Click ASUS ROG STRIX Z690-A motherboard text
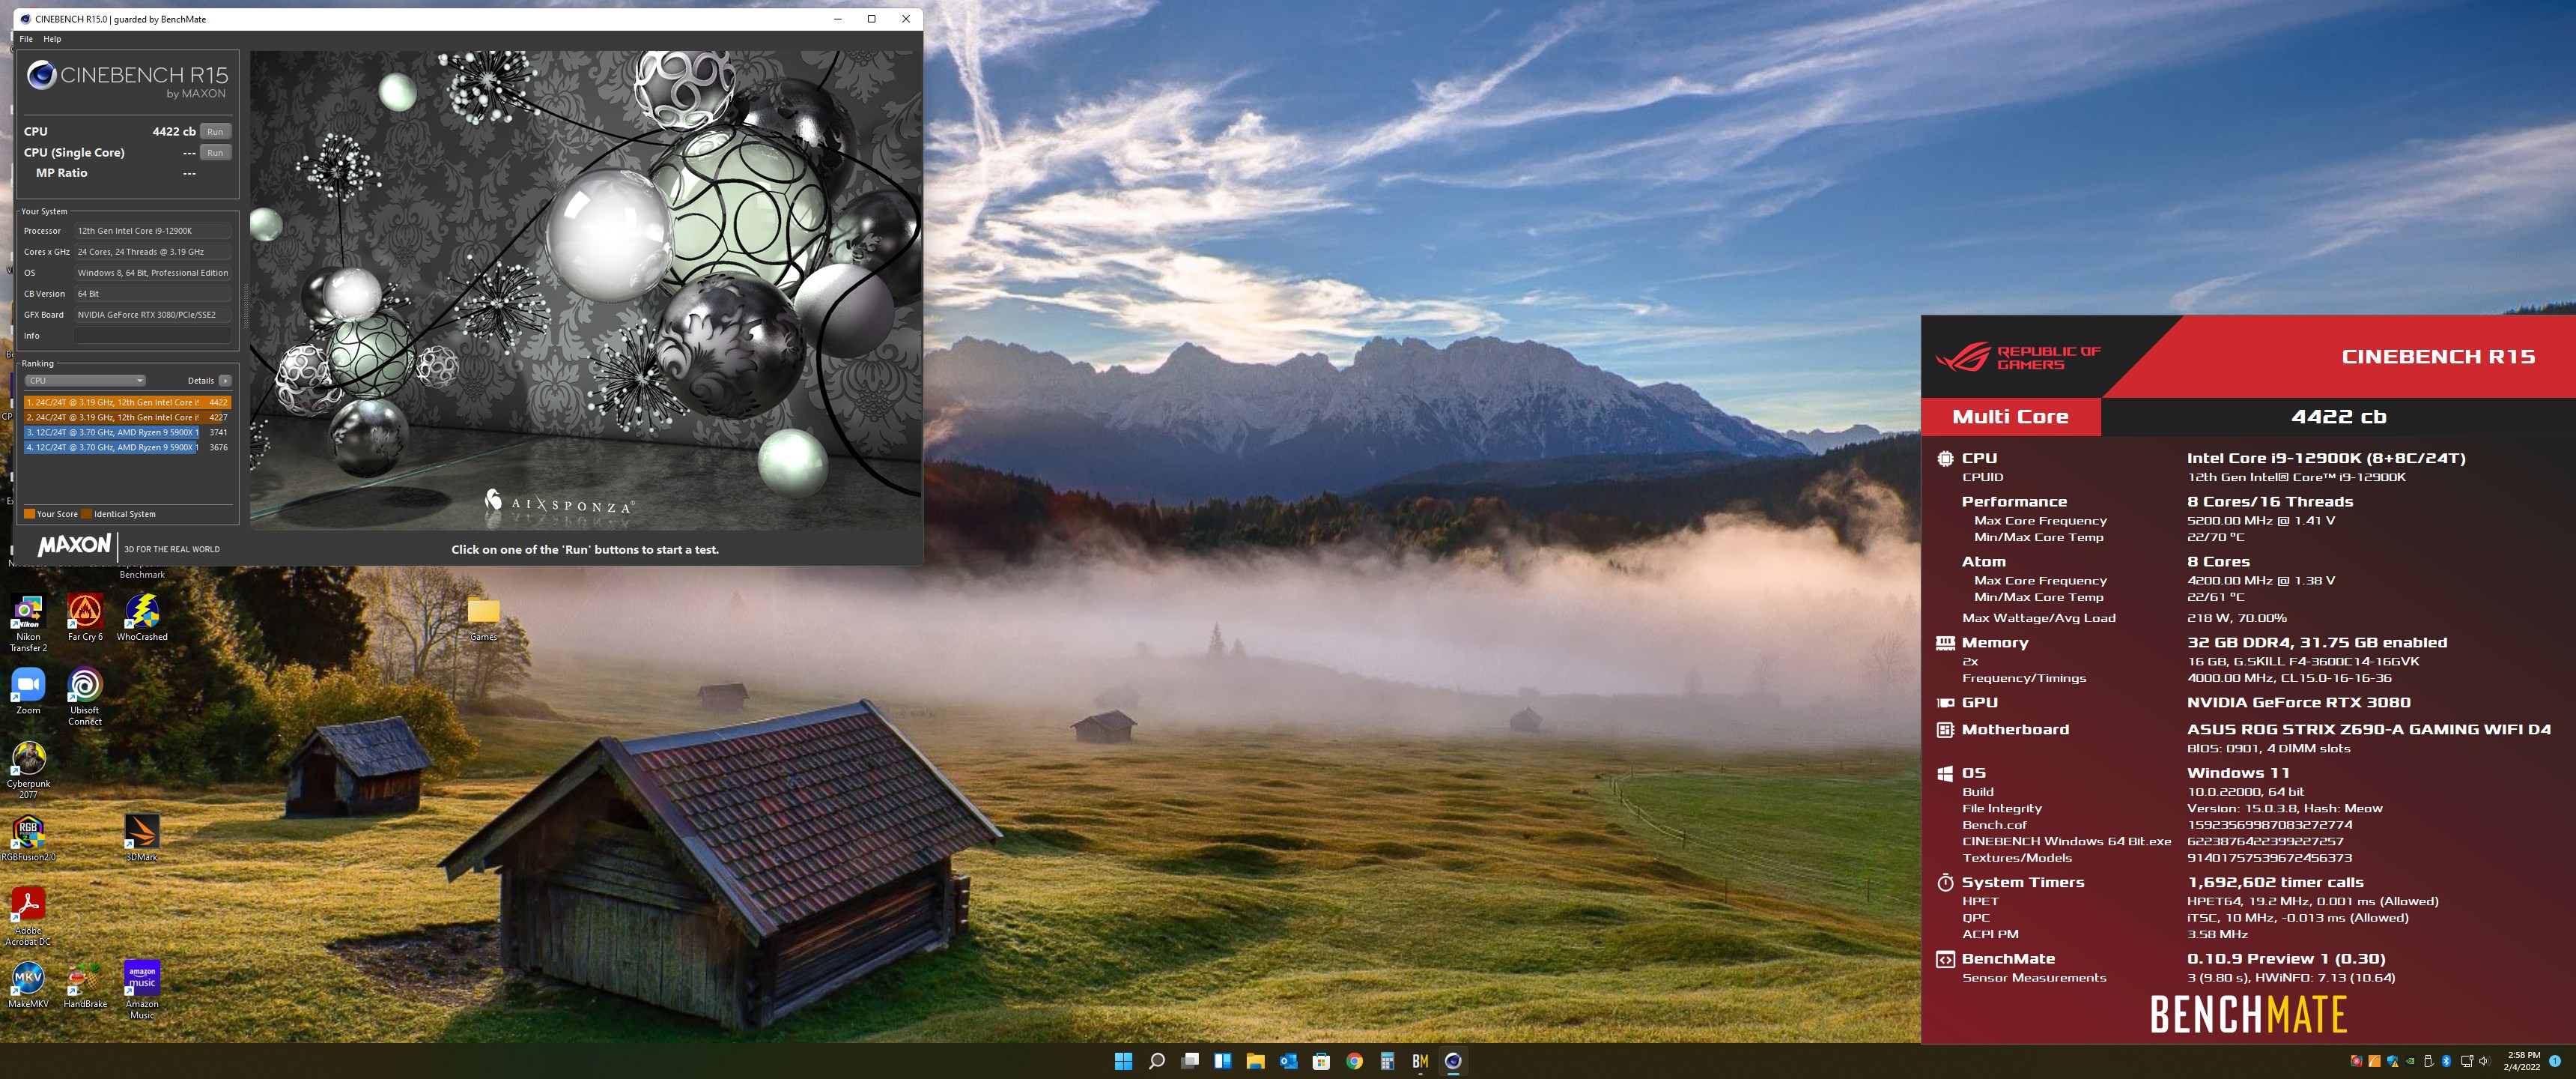 click(2368, 730)
